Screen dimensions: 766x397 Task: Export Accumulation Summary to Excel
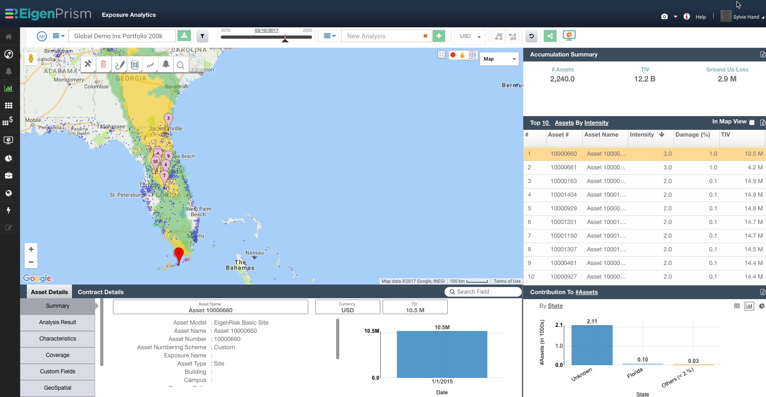(763, 55)
